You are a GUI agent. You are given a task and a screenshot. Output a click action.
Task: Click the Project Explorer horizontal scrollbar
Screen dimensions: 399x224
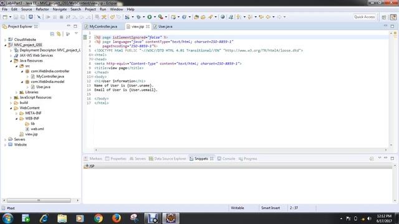tap(39, 200)
